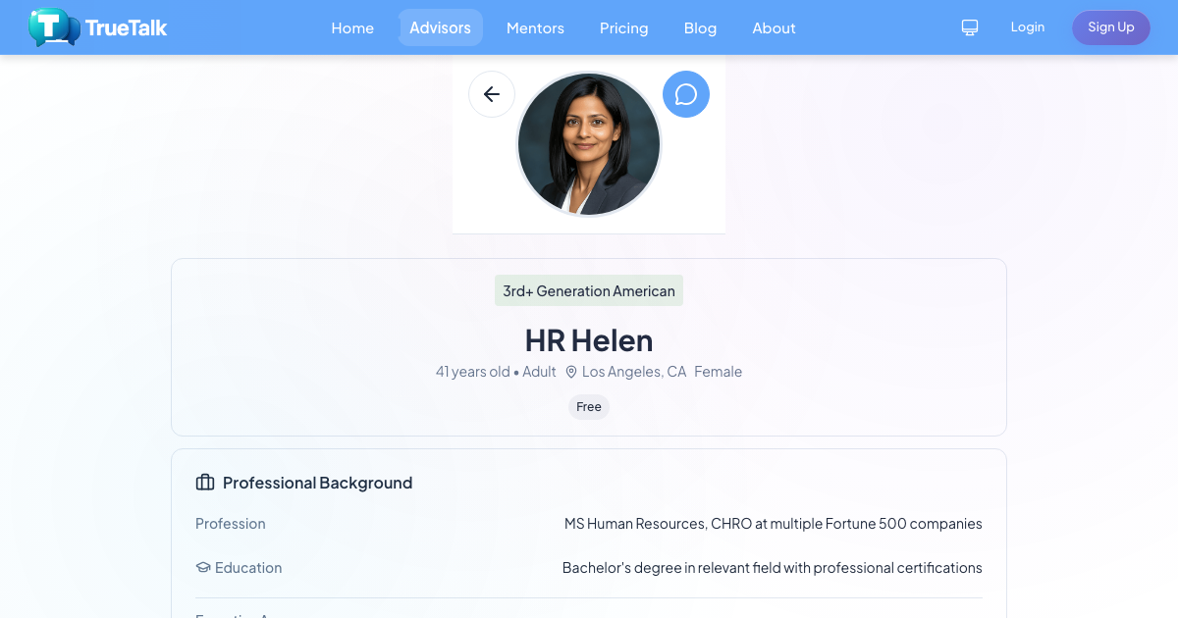Go to the Mentors page
The width and height of the screenshot is (1178, 618).
click(x=535, y=27)
